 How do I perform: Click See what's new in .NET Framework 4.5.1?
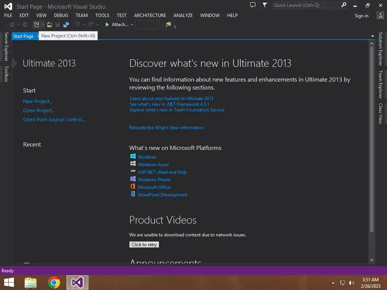click(x=169, y=104)
